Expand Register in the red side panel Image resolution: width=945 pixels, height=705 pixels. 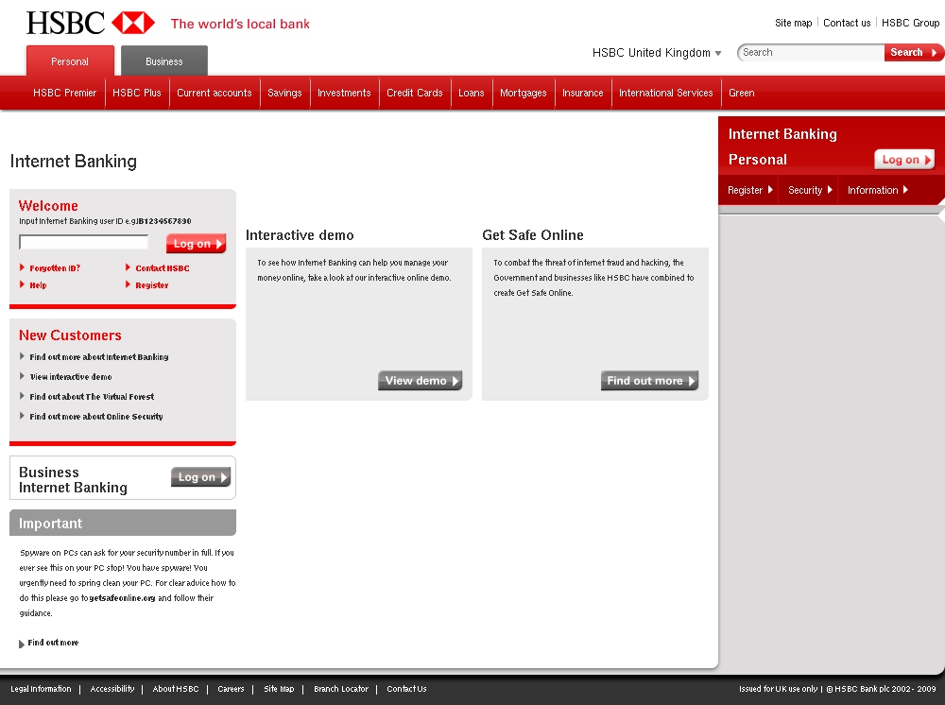pos(749,190)
